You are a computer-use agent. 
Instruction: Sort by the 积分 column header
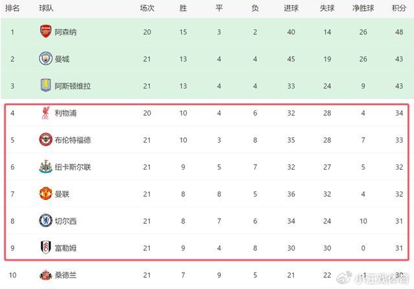398,8
